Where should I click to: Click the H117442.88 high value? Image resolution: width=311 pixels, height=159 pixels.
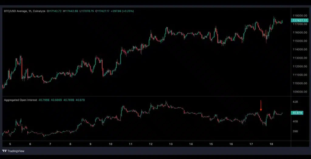tap(70, 11)
